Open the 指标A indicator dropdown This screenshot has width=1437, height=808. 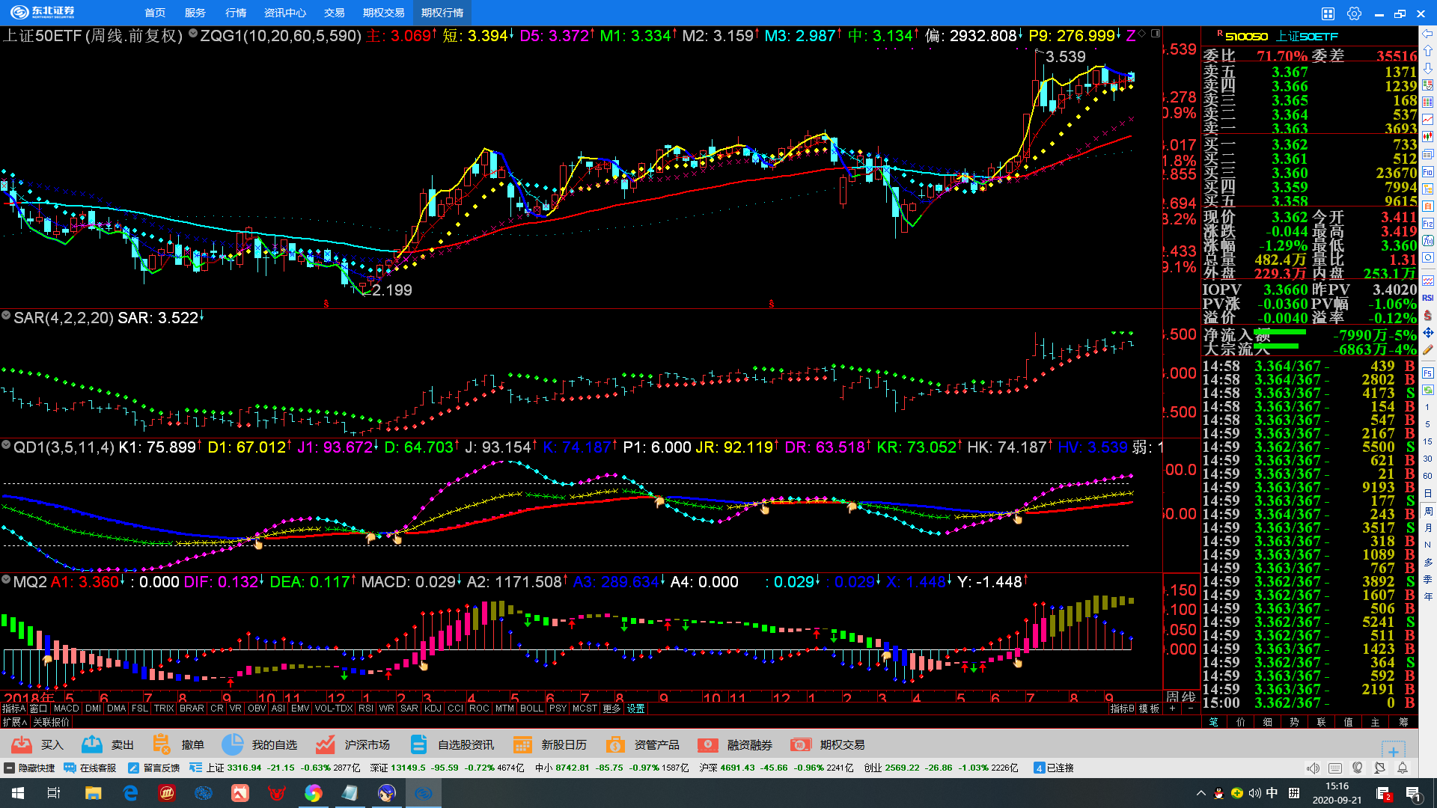click(x=13, y=708)
